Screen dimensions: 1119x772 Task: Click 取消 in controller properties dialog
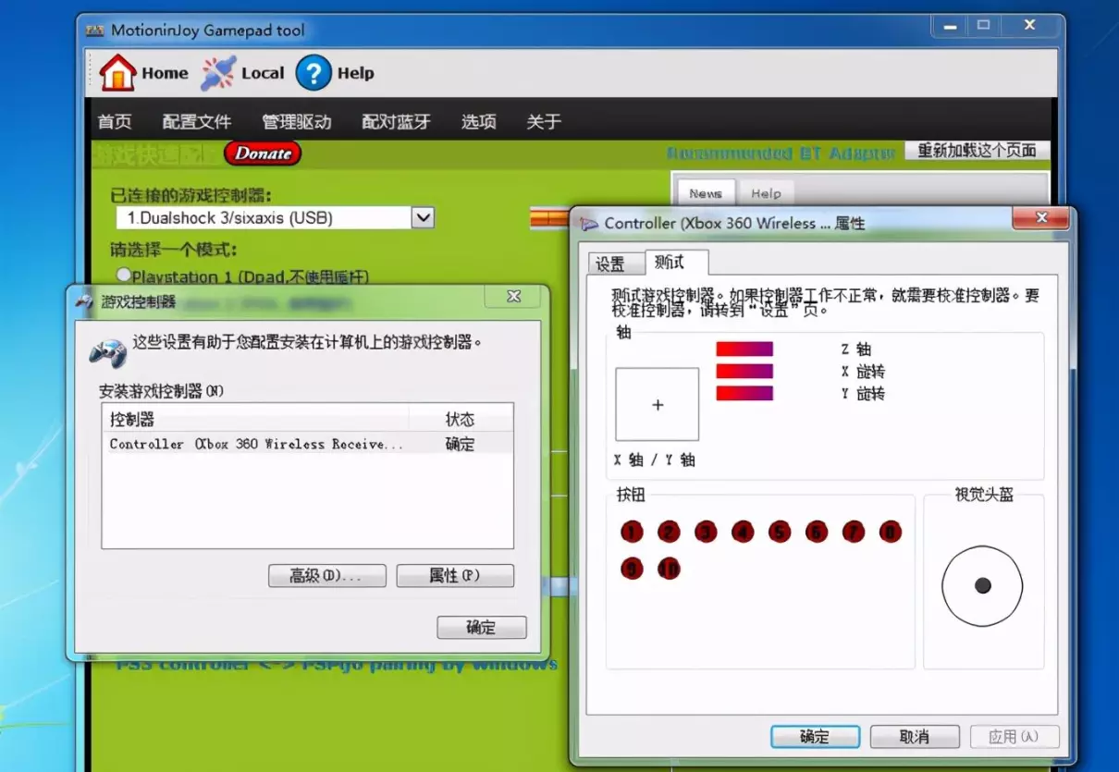point(914,737)
